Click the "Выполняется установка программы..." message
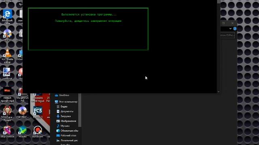 [89, 14]
